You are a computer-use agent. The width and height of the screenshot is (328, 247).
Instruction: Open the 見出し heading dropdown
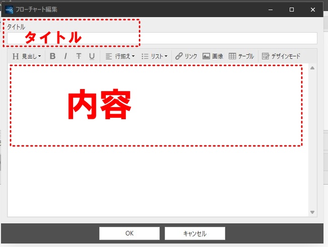pyautogui.click(x=27, y=56)
